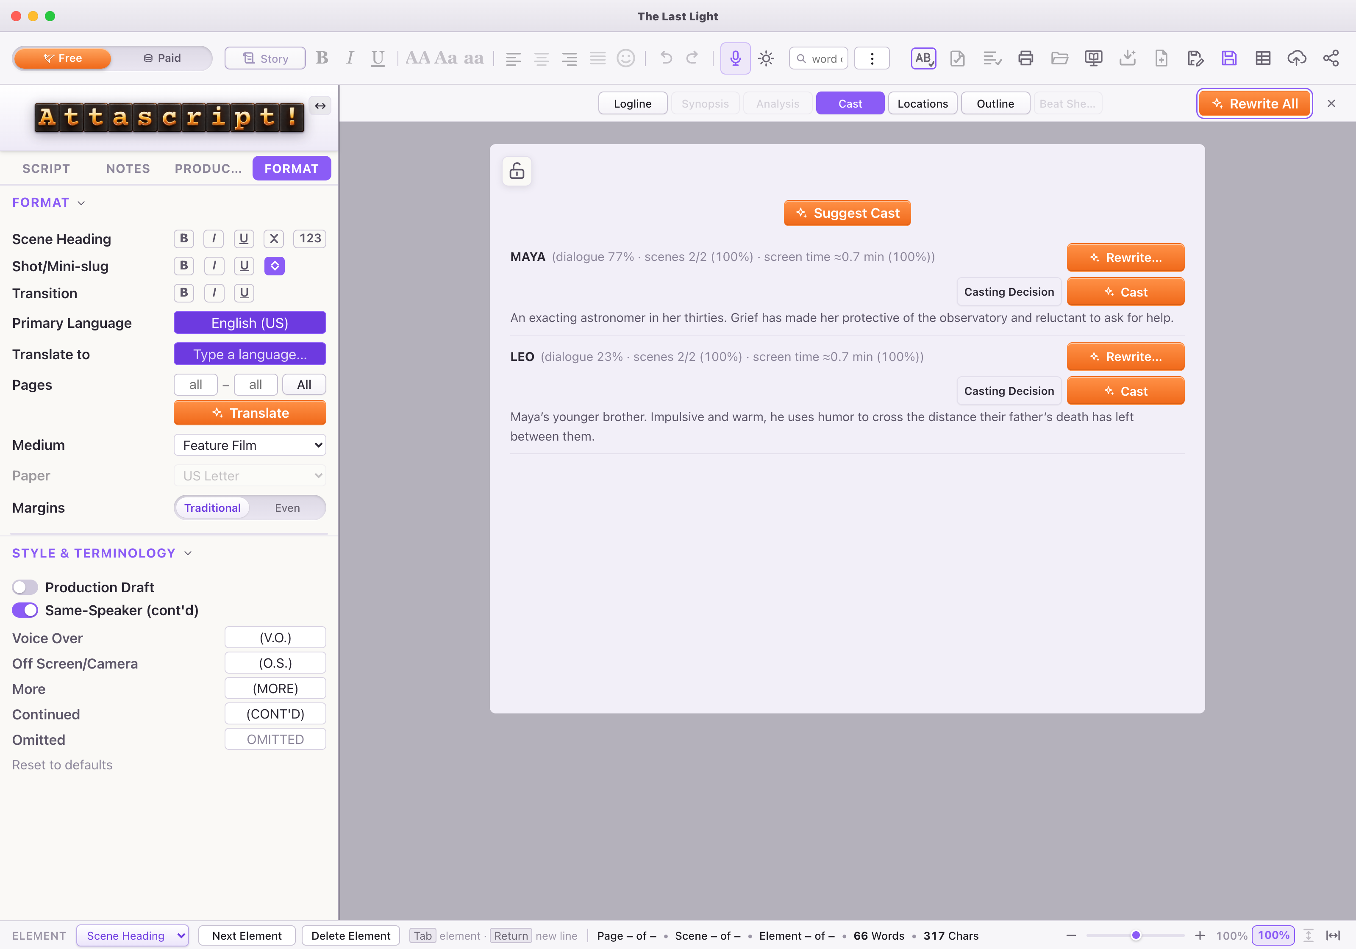Select Even margins option
1356x949 pixels.
click(287, 508)
